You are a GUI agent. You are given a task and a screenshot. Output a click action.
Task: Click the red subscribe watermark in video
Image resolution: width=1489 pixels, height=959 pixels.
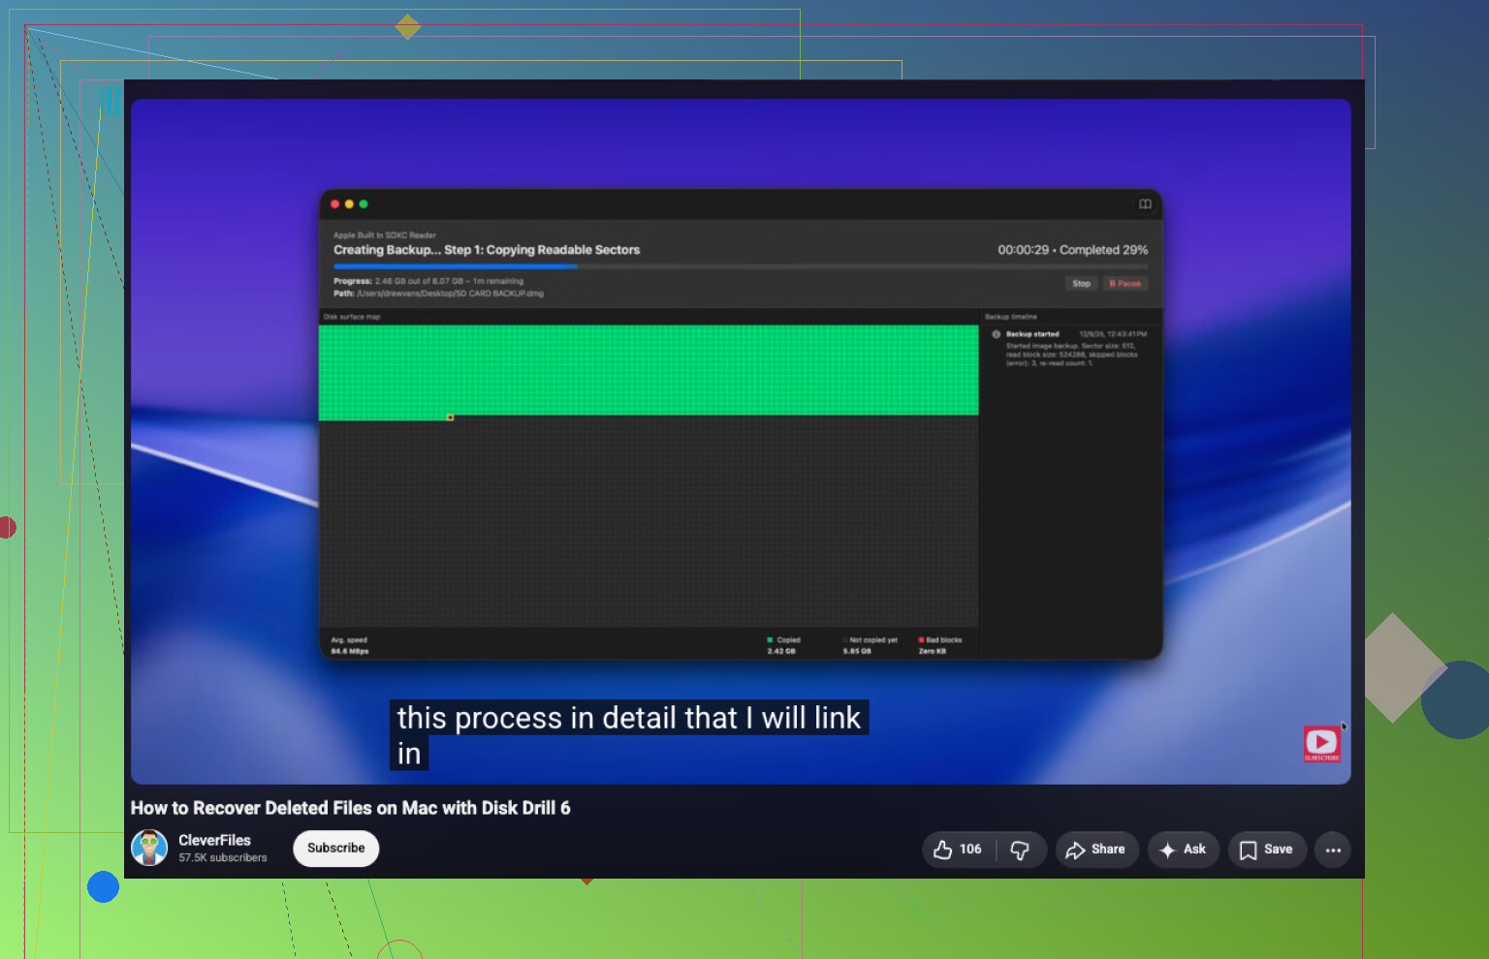point(1321,744)
